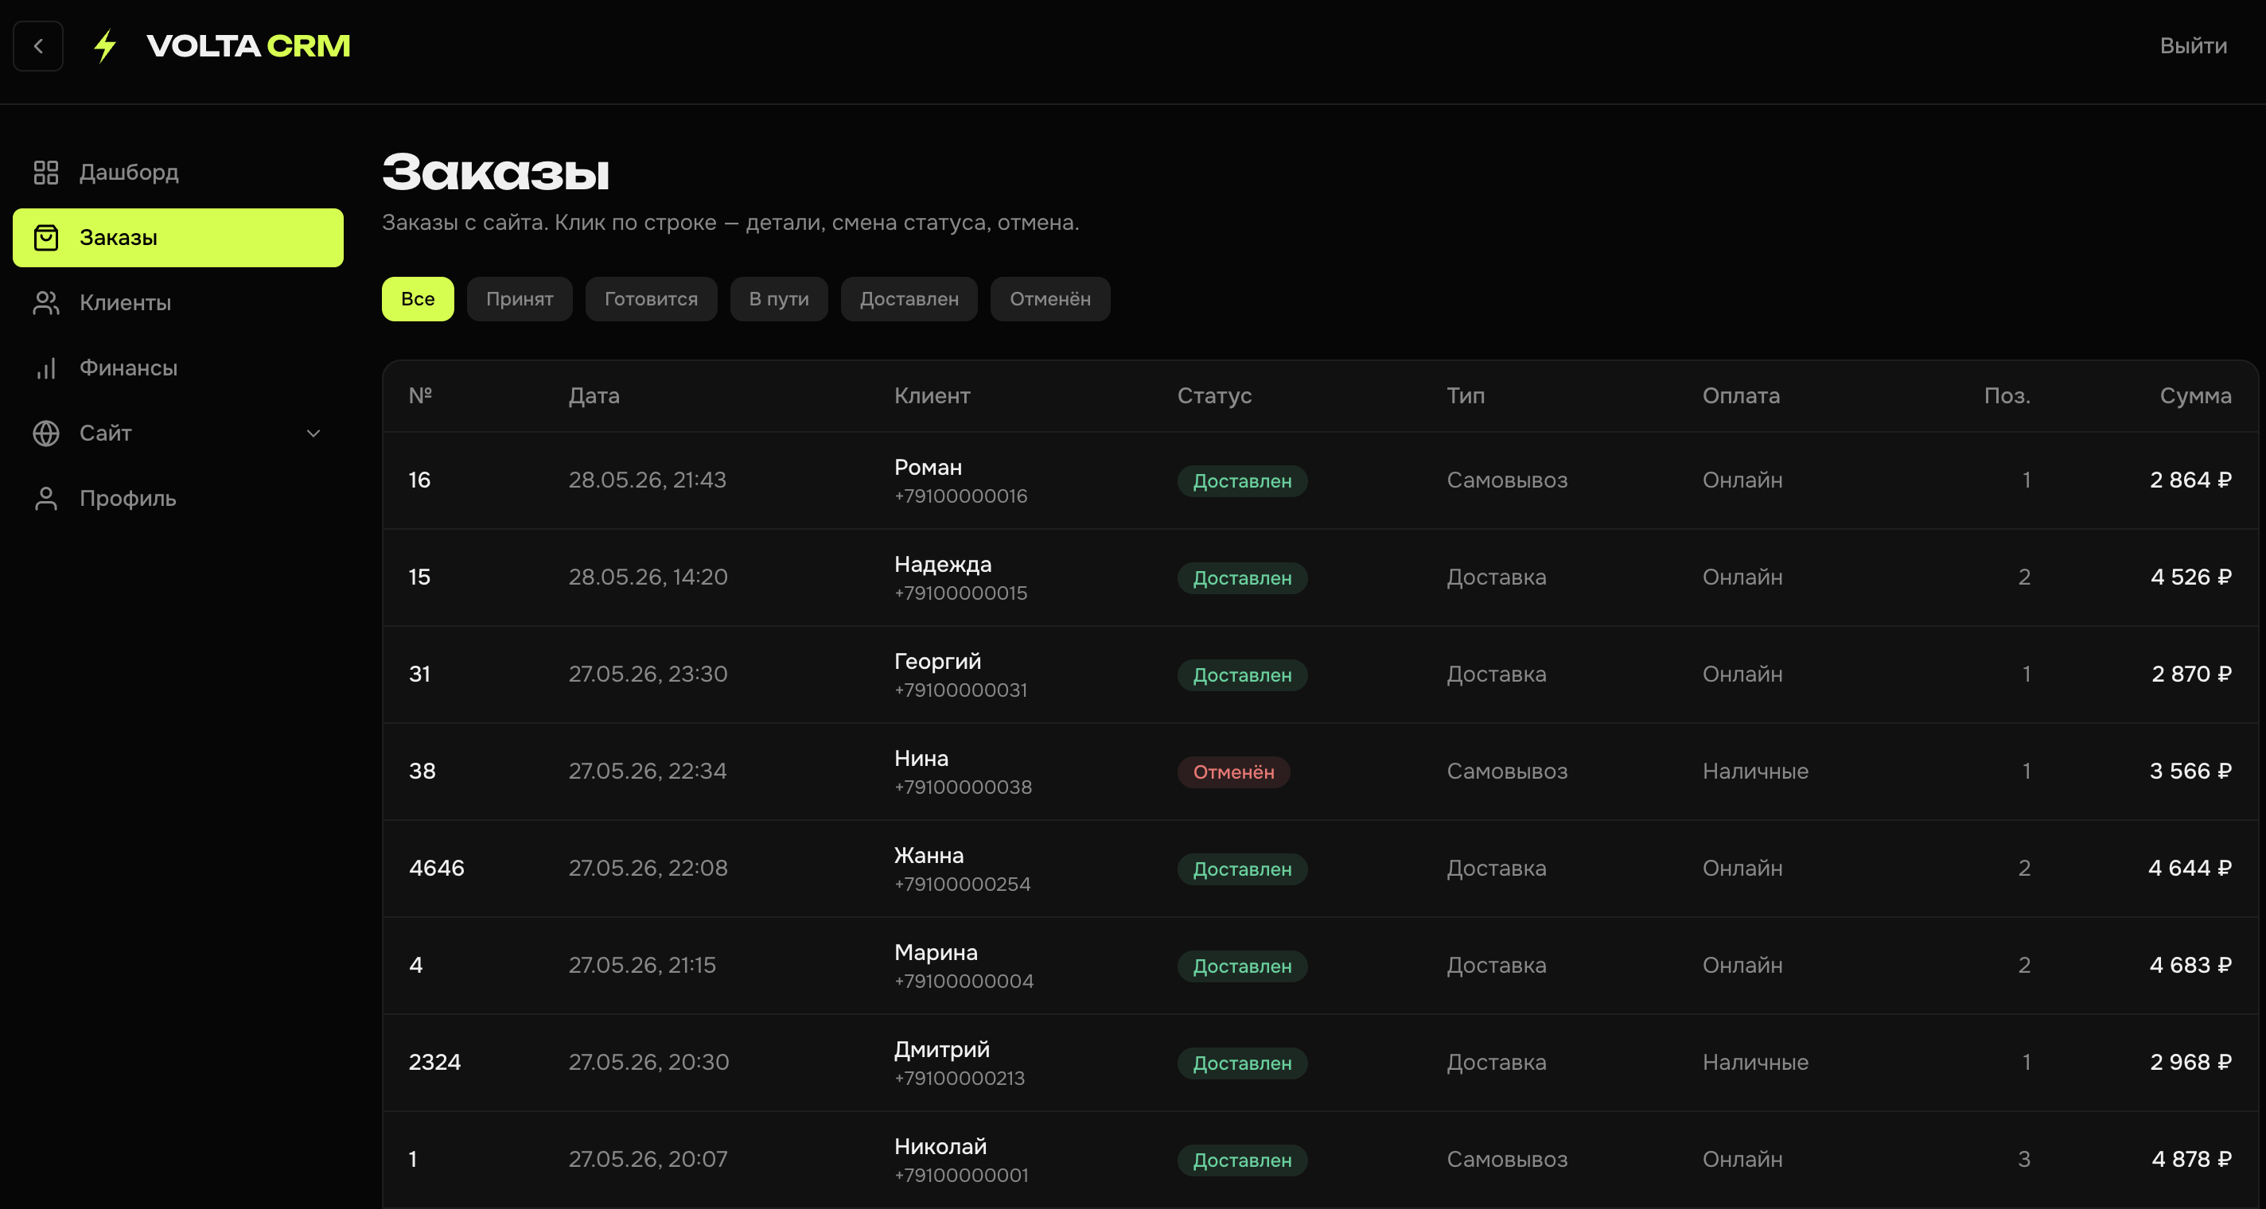This screenshot has width=2266, height=1209.
Task: Click date 27.05.26, 21:15
Action: (642, 966)
